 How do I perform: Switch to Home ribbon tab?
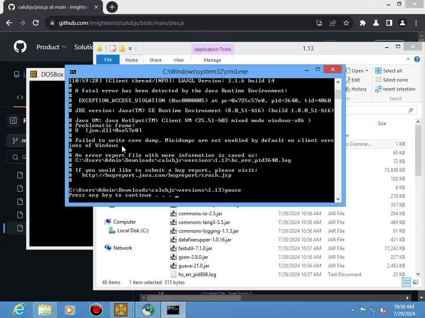pos(132,60)
